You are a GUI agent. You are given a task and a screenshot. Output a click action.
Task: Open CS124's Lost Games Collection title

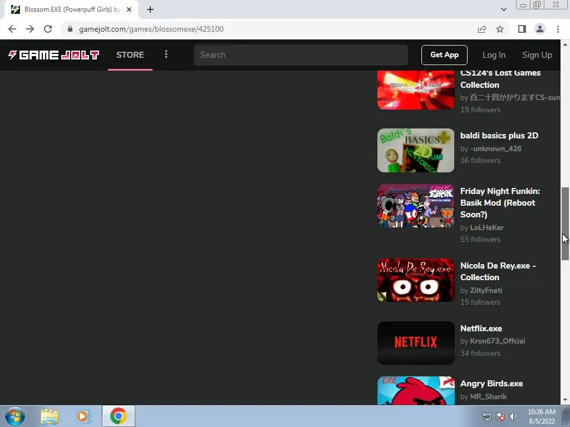point(500,79)
